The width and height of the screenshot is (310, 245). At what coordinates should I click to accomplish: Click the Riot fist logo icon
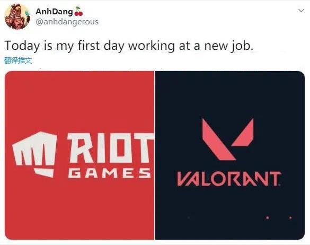[x=34, y=154]
